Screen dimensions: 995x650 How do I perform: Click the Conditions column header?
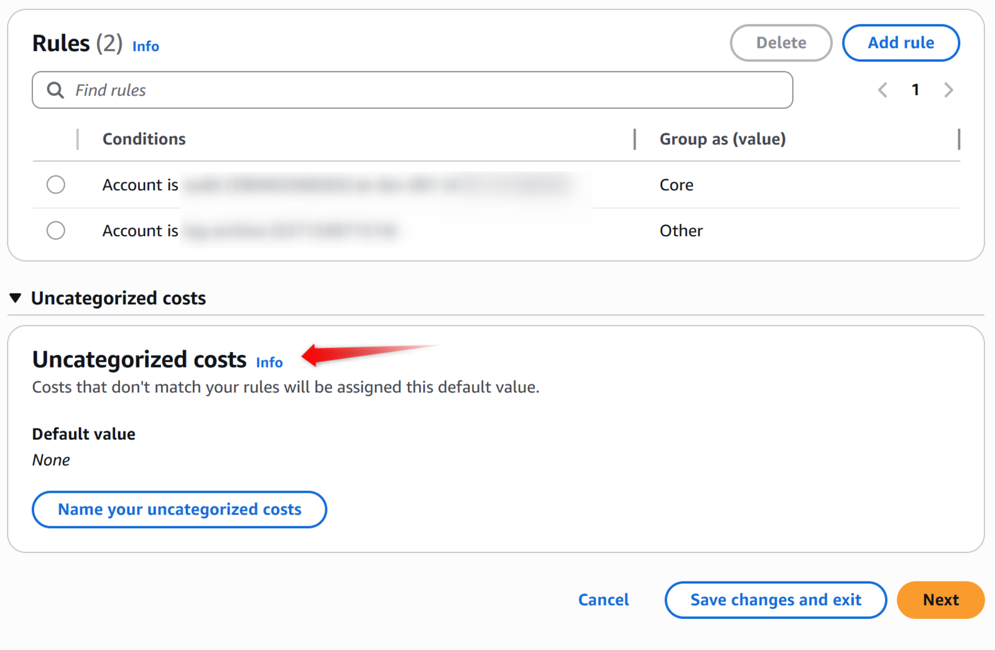144,139
